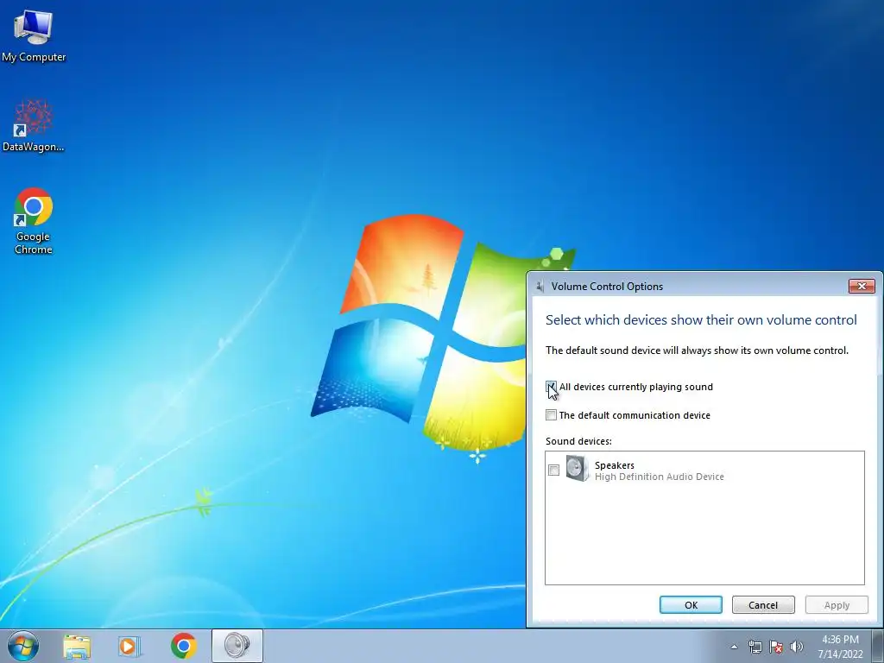The image size is (884, 663).
Task: Open Chrome from the taskbar
Action: click(183, 646)
